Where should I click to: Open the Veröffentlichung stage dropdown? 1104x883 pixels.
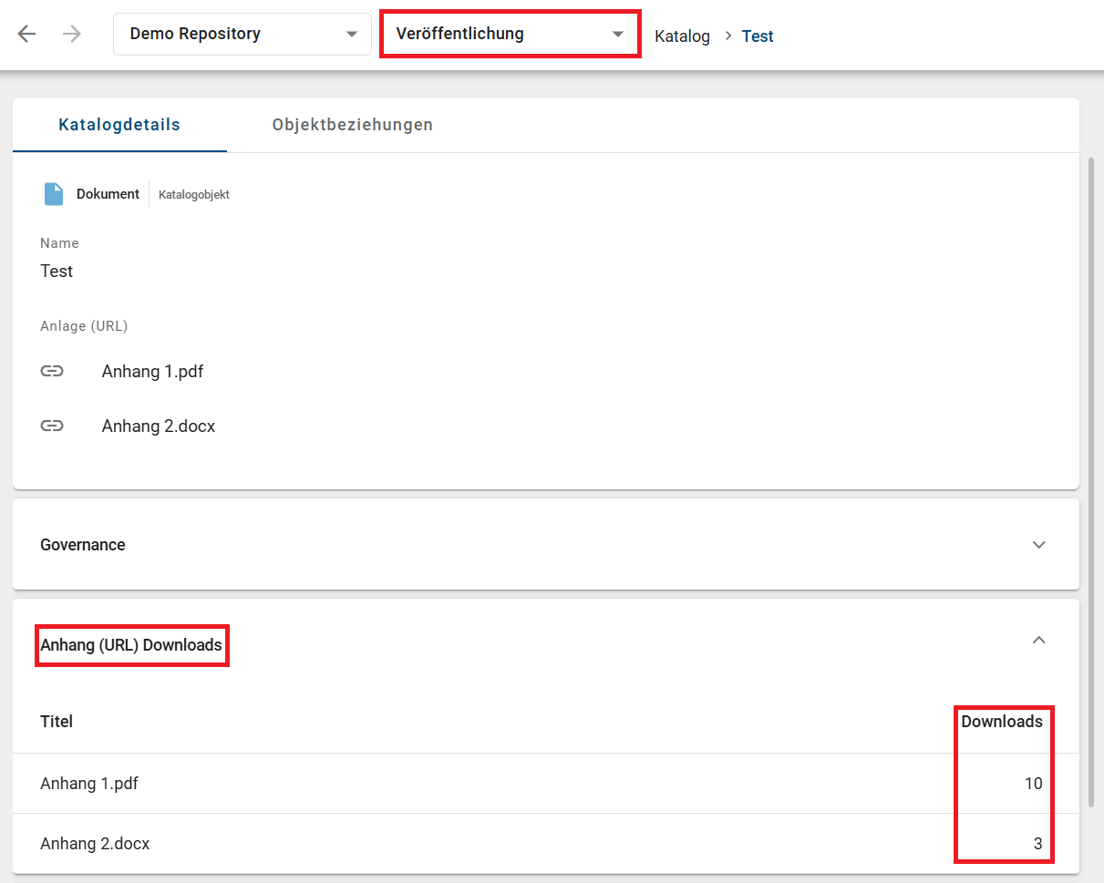[x=510, y=34]
